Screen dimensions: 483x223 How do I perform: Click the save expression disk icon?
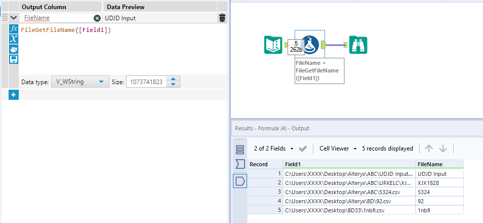[14, 59]
